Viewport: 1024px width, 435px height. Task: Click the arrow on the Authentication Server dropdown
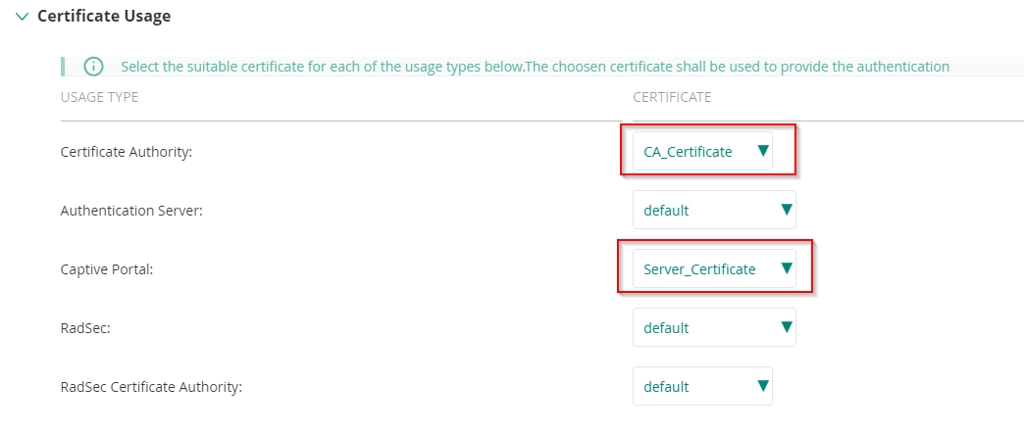point(786,210)
